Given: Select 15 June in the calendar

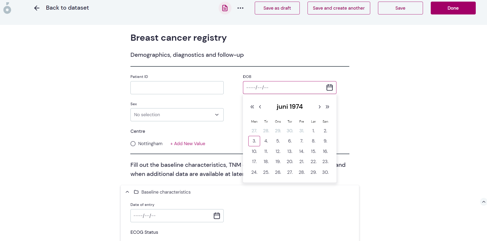Looking at the screenshot, I should [x=313, y=151].
